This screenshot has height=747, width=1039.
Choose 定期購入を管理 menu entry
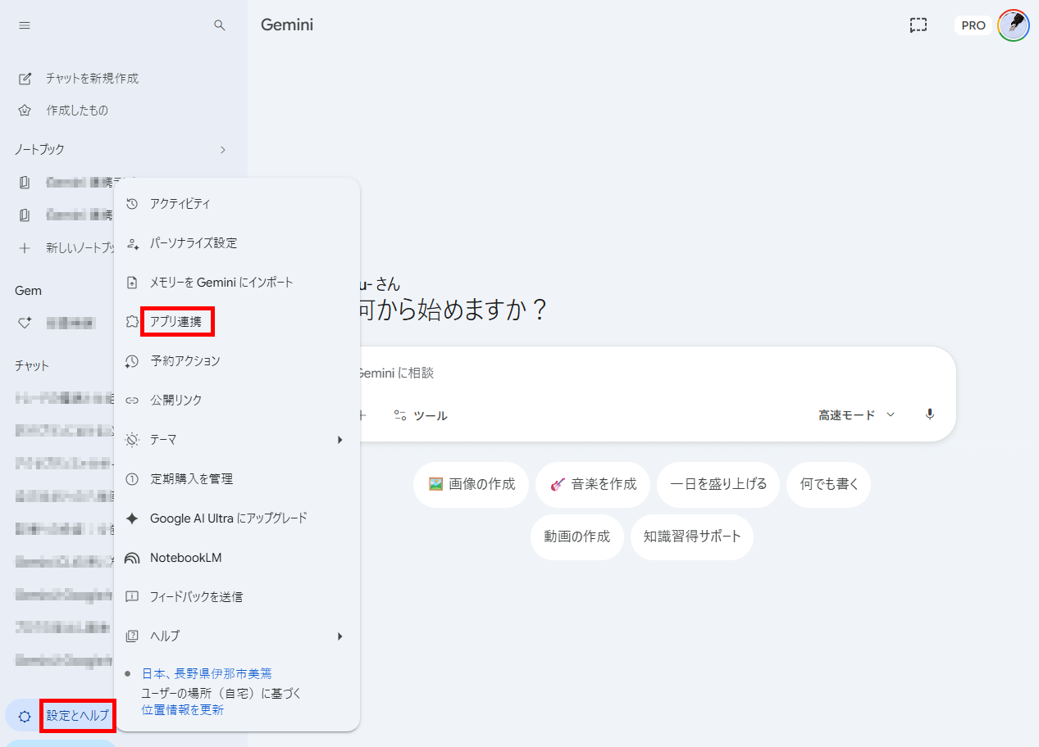coord(237,479)
